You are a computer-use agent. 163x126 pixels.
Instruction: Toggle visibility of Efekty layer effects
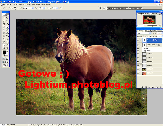coord(138,48)
